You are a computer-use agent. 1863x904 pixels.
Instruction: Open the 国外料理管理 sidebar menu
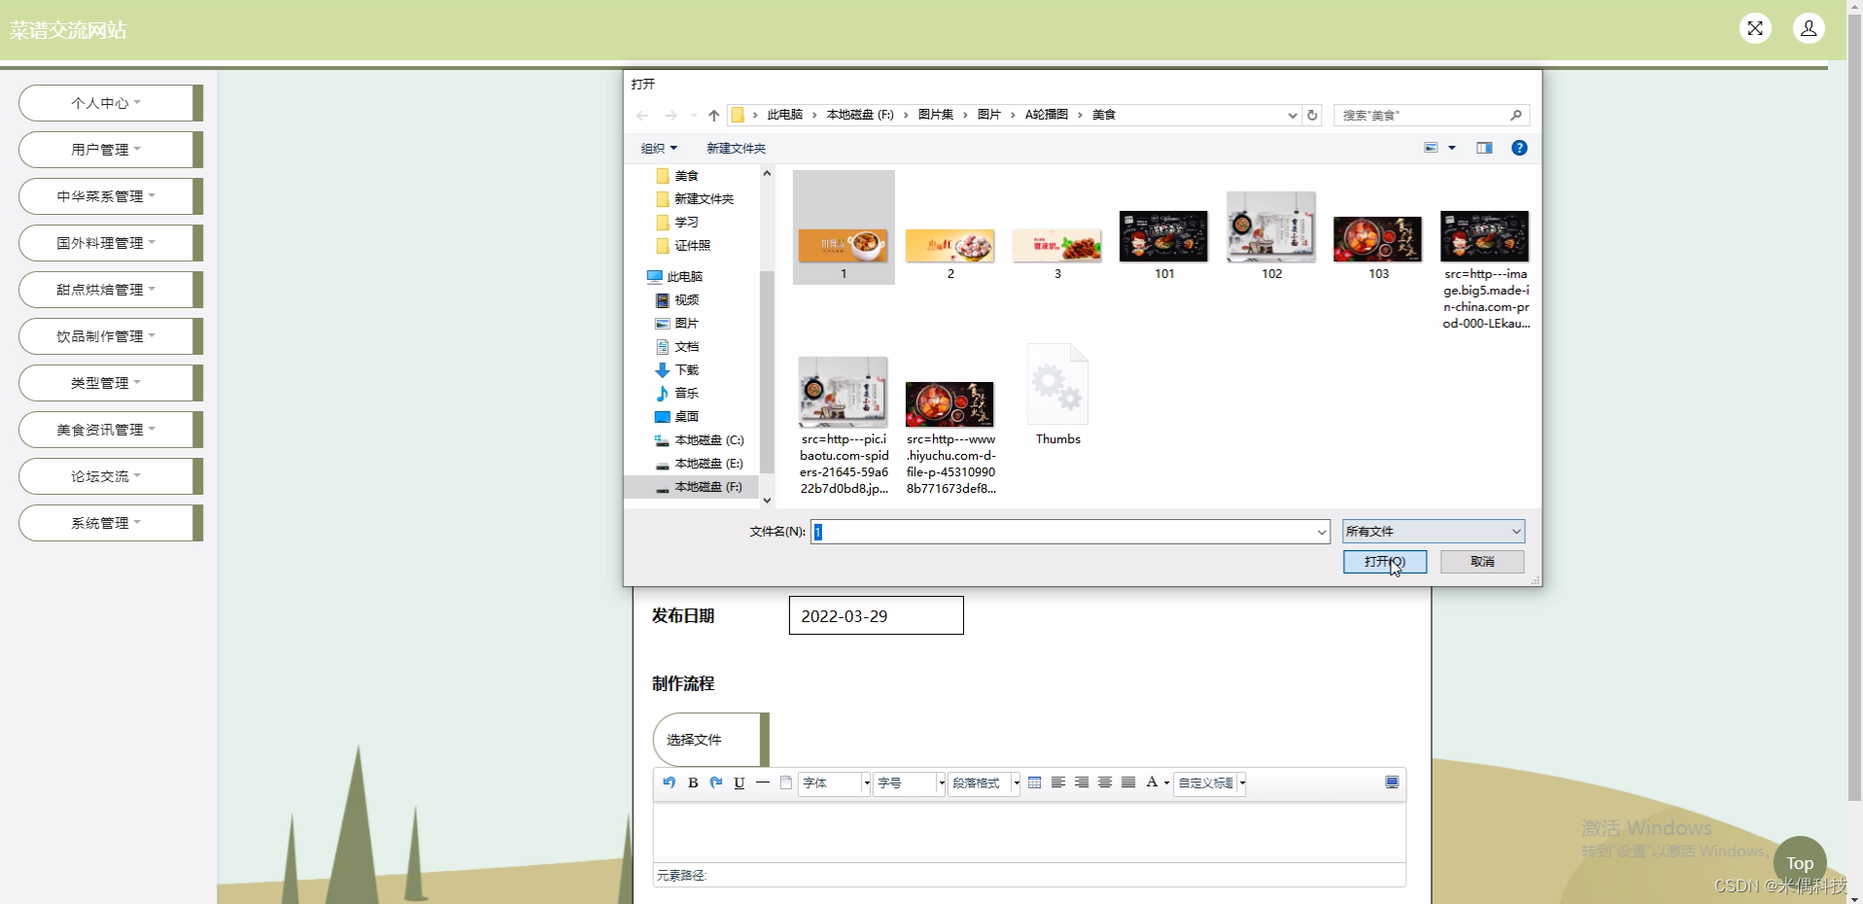(x=111, y=243)
